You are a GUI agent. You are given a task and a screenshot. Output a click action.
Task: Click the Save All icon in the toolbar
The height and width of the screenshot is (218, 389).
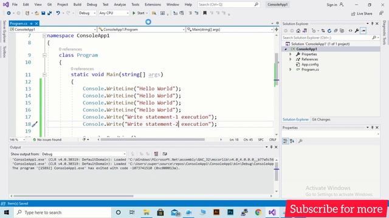50,13
